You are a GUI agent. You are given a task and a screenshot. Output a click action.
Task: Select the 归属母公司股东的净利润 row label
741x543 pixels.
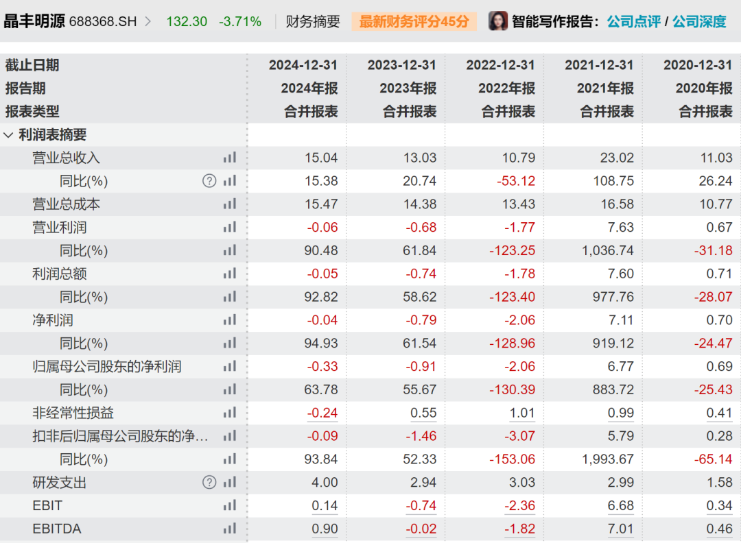pos(107,366)
